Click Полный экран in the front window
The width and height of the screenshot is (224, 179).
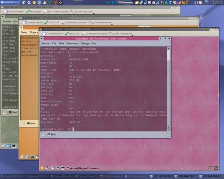point(53,34)
